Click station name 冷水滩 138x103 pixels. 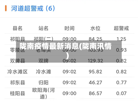tap(43, 72)
